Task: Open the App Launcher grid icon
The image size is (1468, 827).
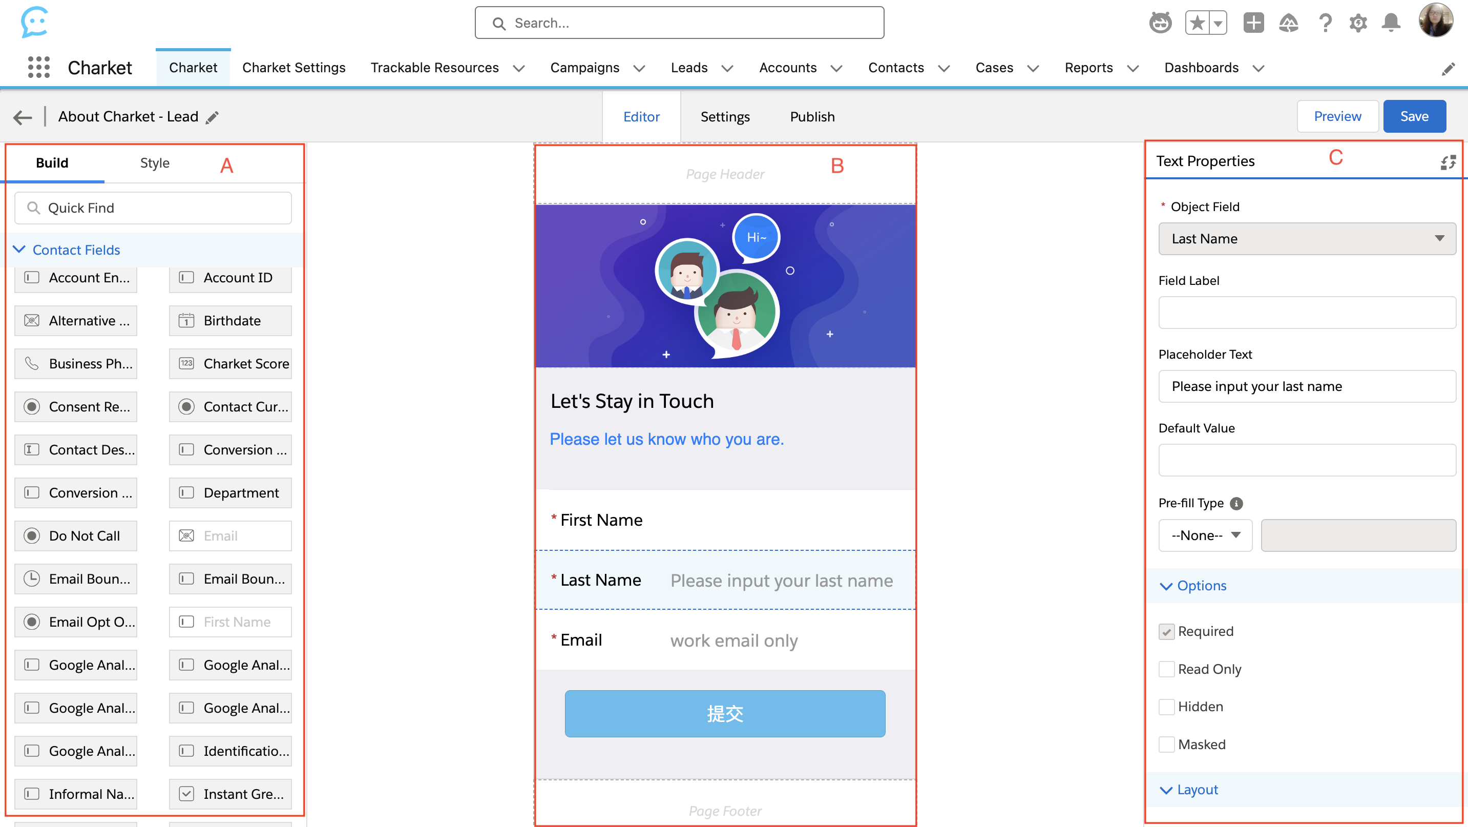Action: point(39,67)
